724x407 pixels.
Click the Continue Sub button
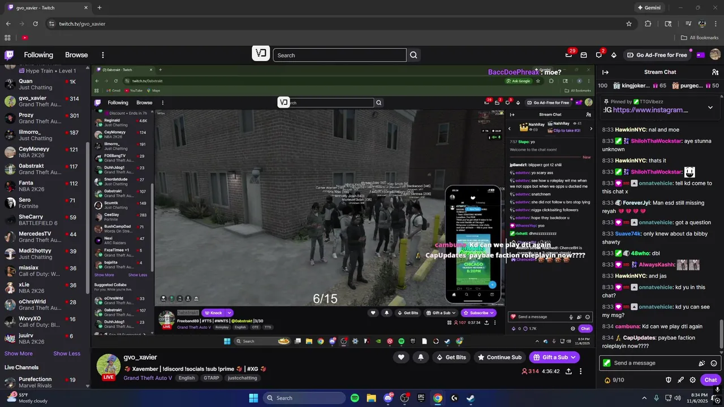coord(499,357)
